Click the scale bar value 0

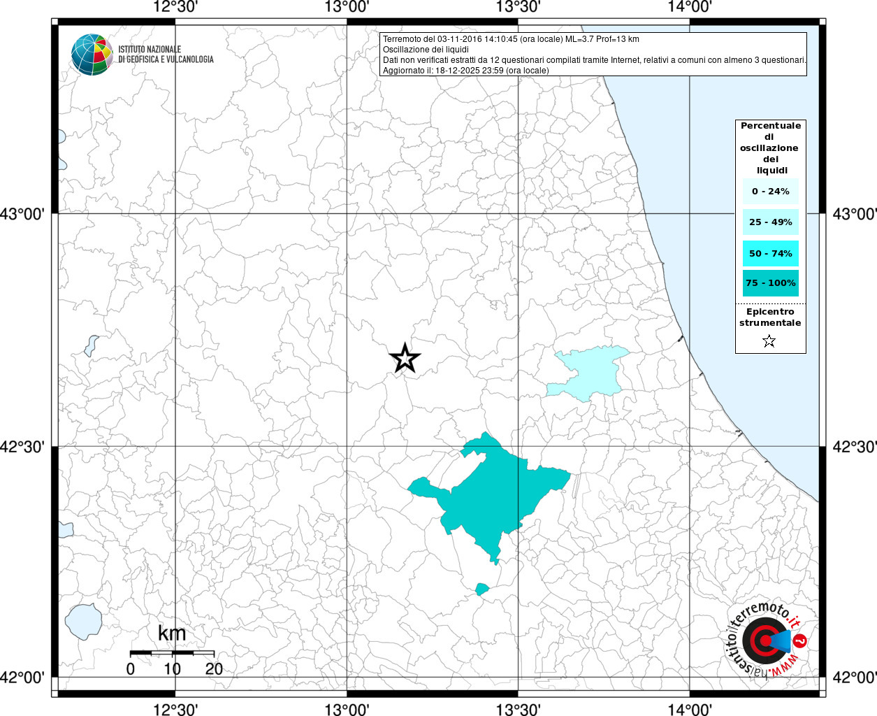(131, 668)
